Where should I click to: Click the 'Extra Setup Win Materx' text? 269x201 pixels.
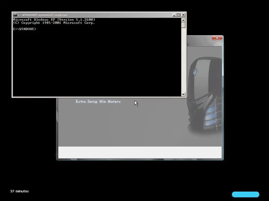click(x=98, y=102)
